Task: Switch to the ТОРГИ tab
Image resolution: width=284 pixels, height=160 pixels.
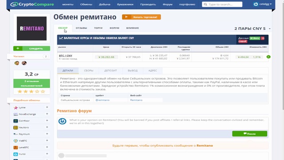Action: [98, 28]
